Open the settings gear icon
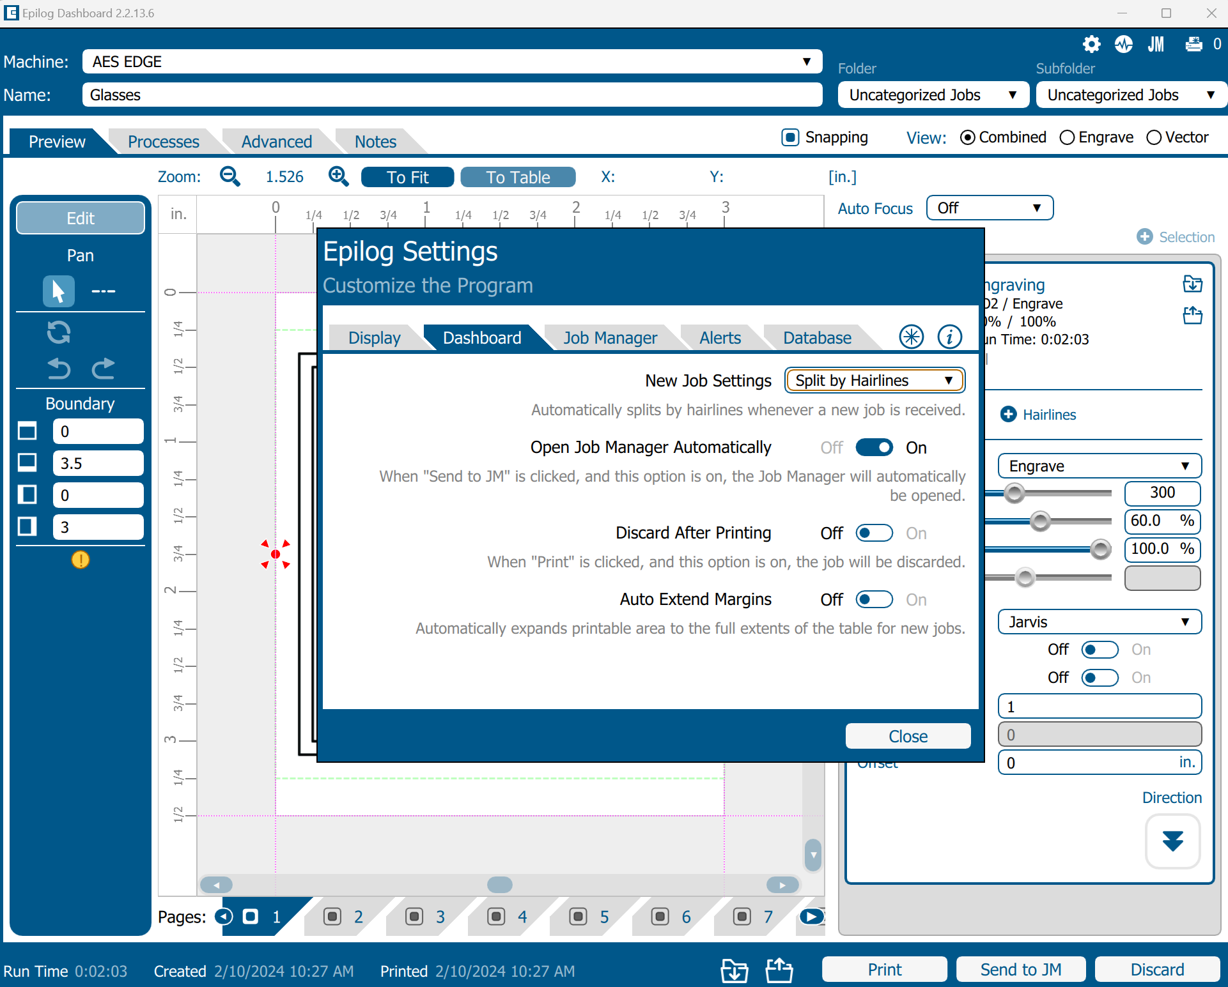The height and width of the screenshot is (987, 1228). [x=1091, y=44]
